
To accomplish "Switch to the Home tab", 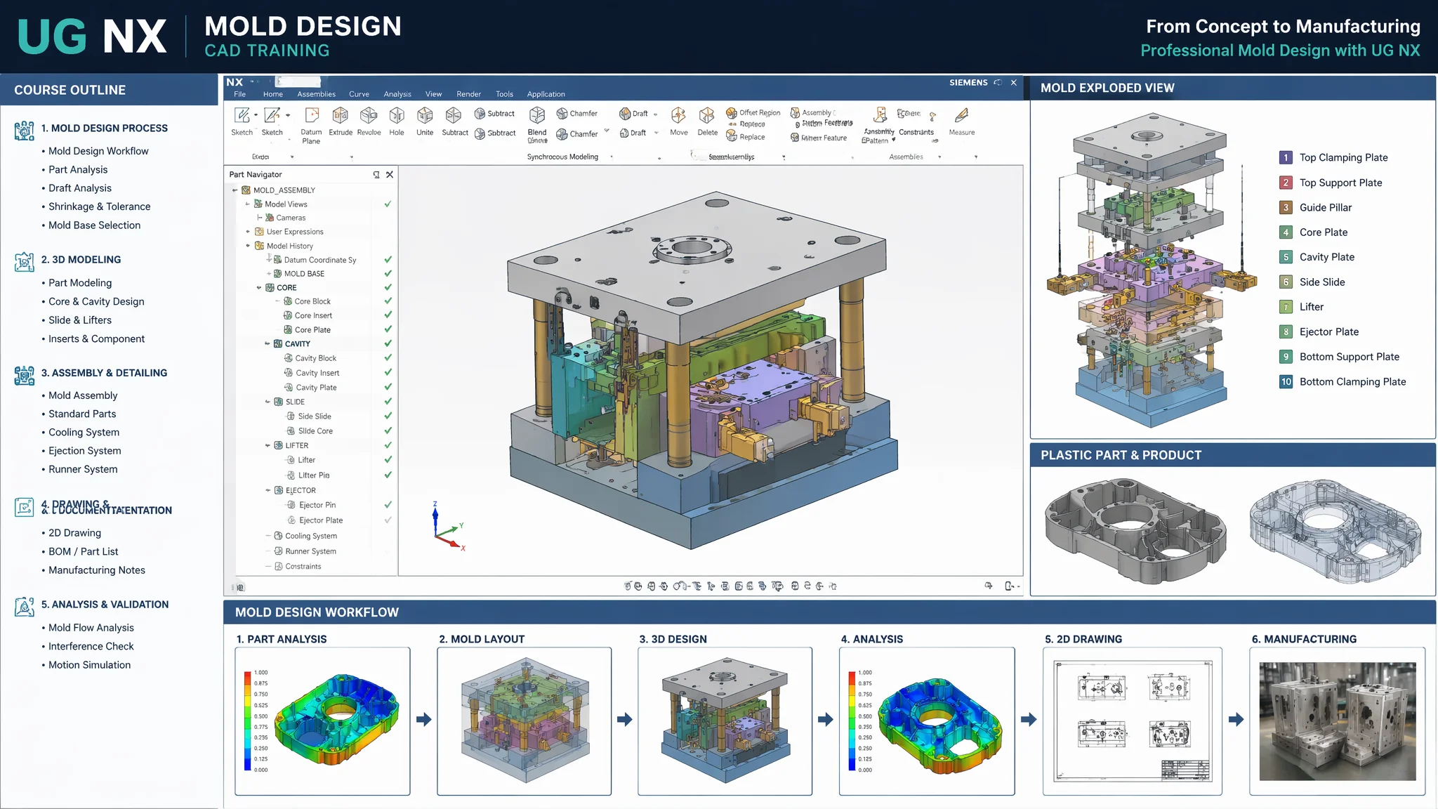I will tap(273, 94).
